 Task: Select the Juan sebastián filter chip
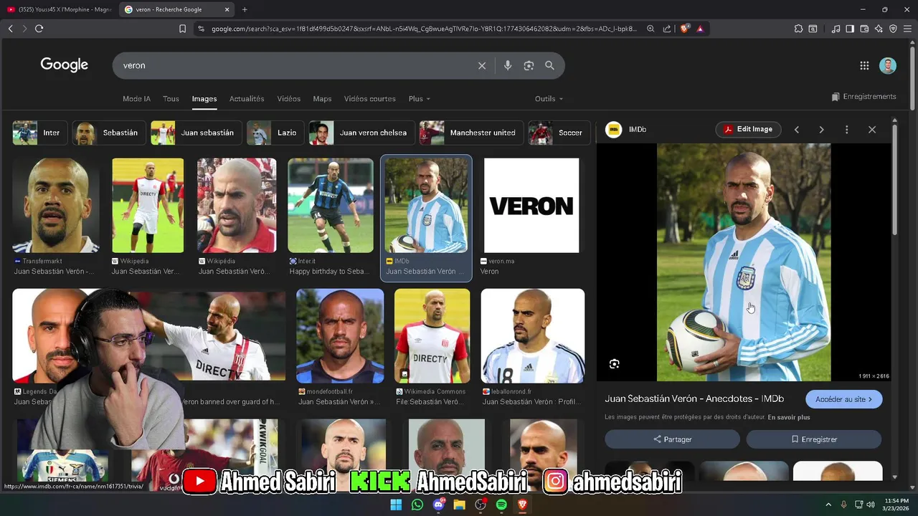[195, 133]
